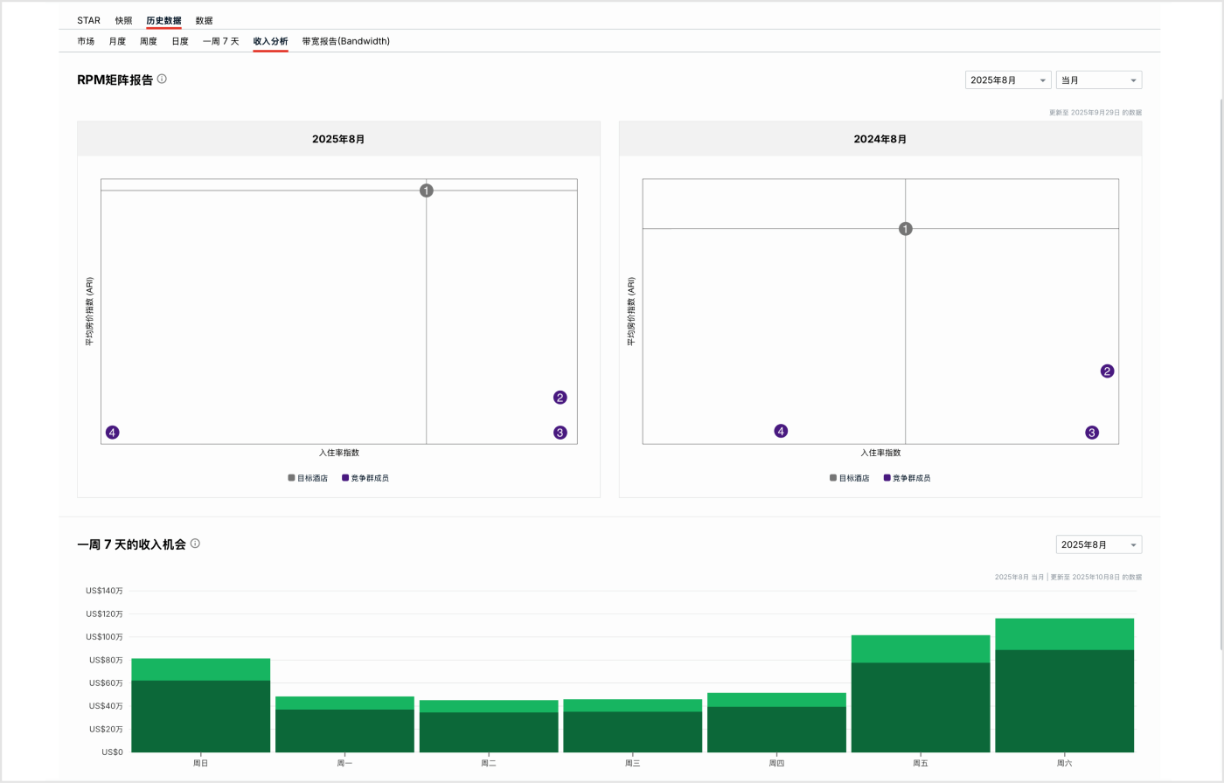This screenshot has height=783, width=1224.
Task: Go to the 快照 tab
Action: (x=123, y=20)
